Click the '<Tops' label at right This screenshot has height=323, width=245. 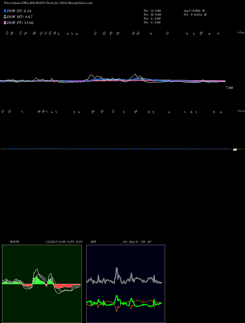pos(241,33)
